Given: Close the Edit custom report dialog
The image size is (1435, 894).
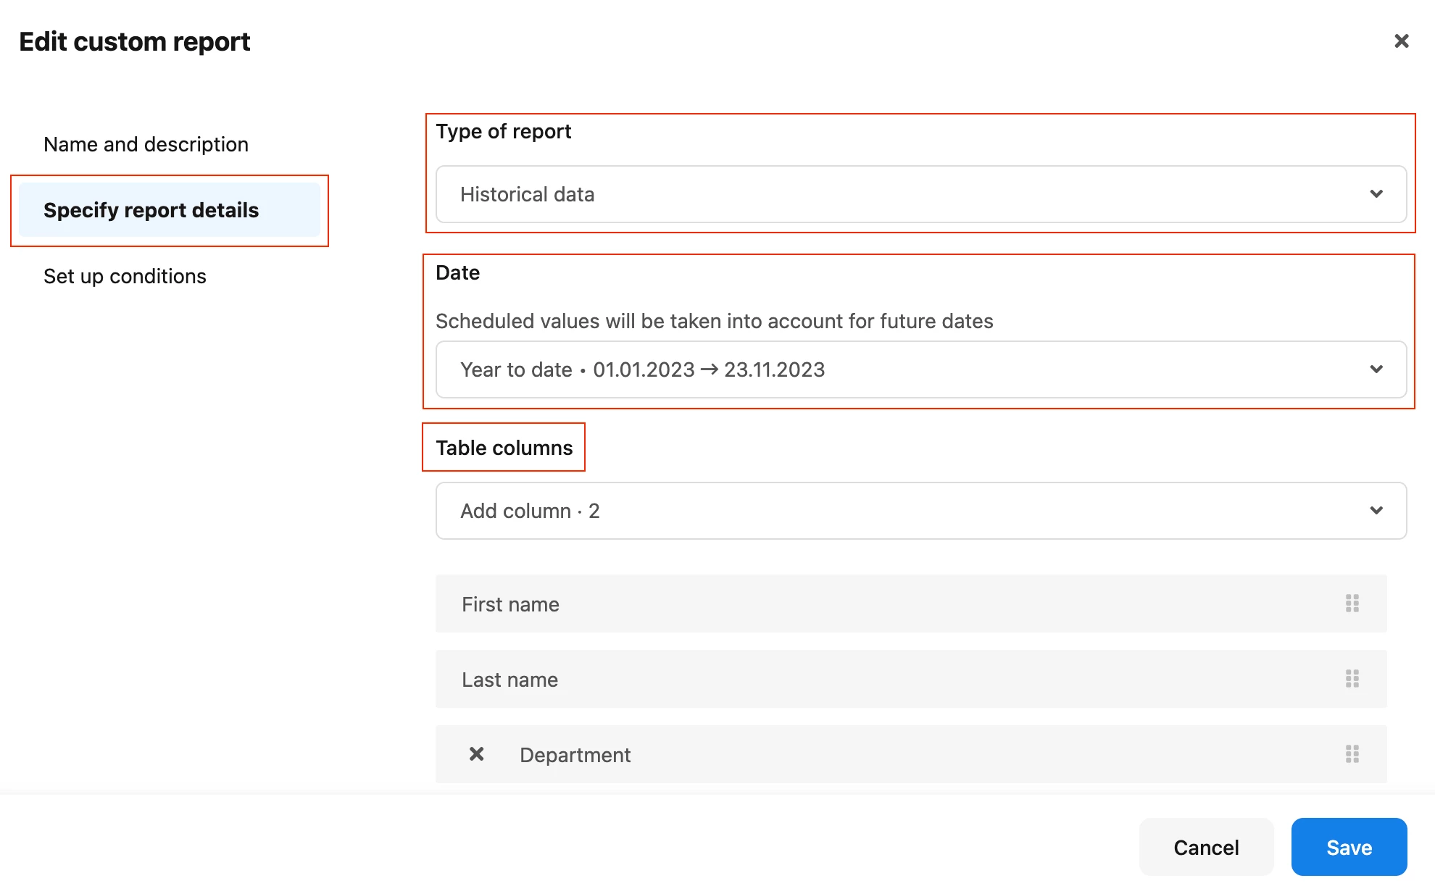Looking at the screenshot, I should point(1401,41).
